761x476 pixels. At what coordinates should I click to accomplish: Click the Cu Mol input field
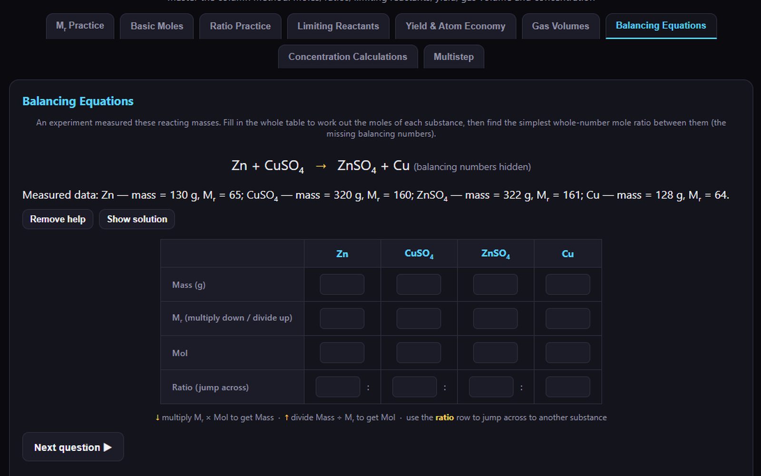[x=567, y=353]
